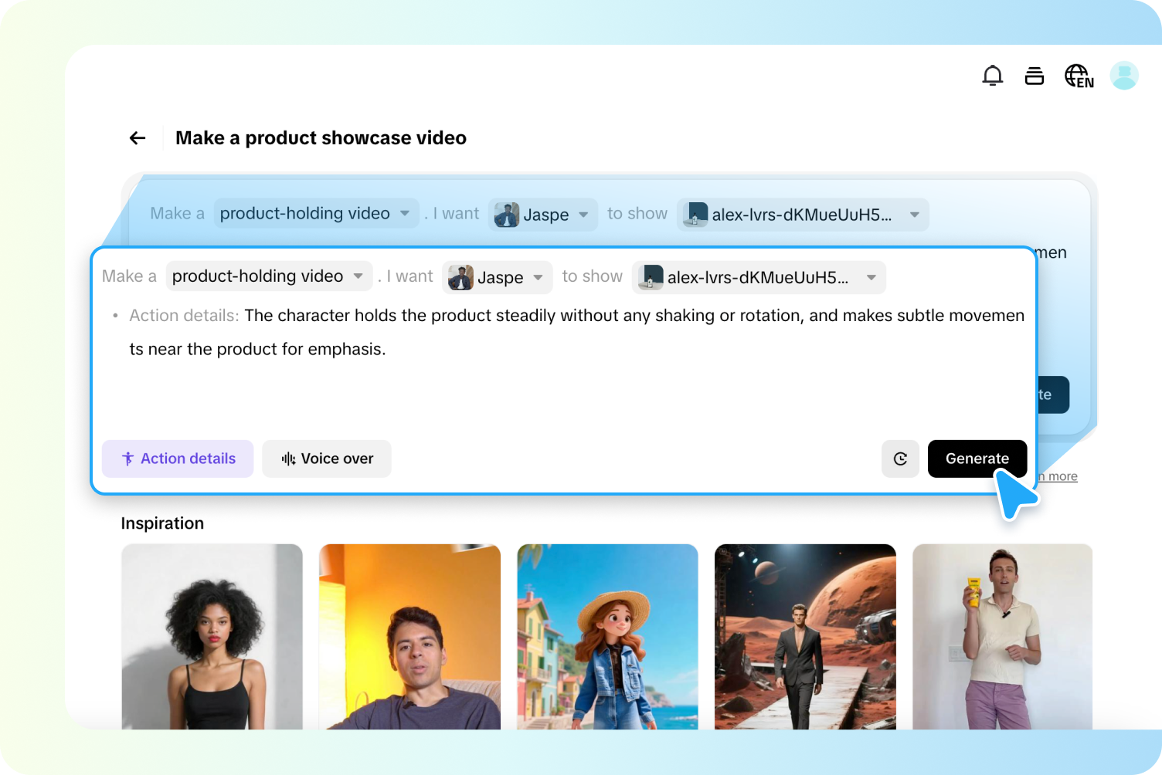This screenshot has height=775, width=1162.
Task: Open the product-holding video type dropdown
Action: 268,276
